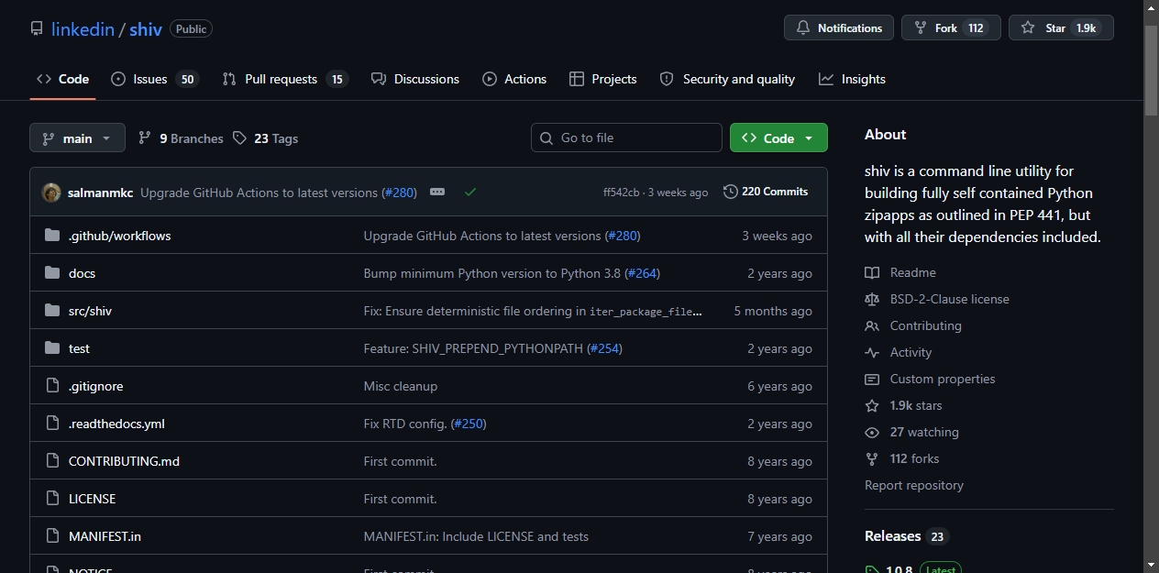1159x573 pixels.
Task: Click Report repository link
Action: pyautogui.click(x=913, y=485)
